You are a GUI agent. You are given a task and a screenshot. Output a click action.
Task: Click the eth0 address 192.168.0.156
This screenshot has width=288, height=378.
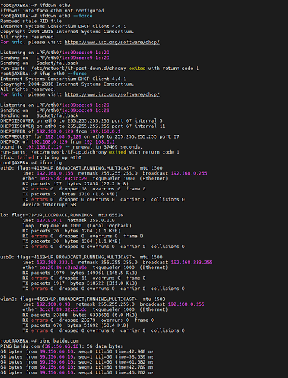click(x=55, y=173)
